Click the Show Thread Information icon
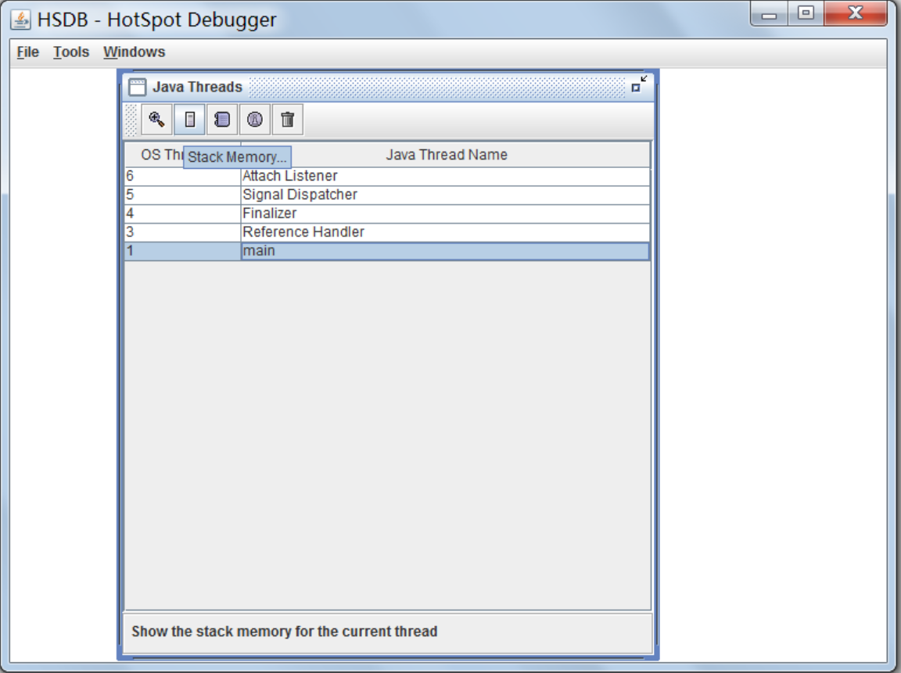The height and width of the screenshot is (673, 901). (x=254, y=120)
